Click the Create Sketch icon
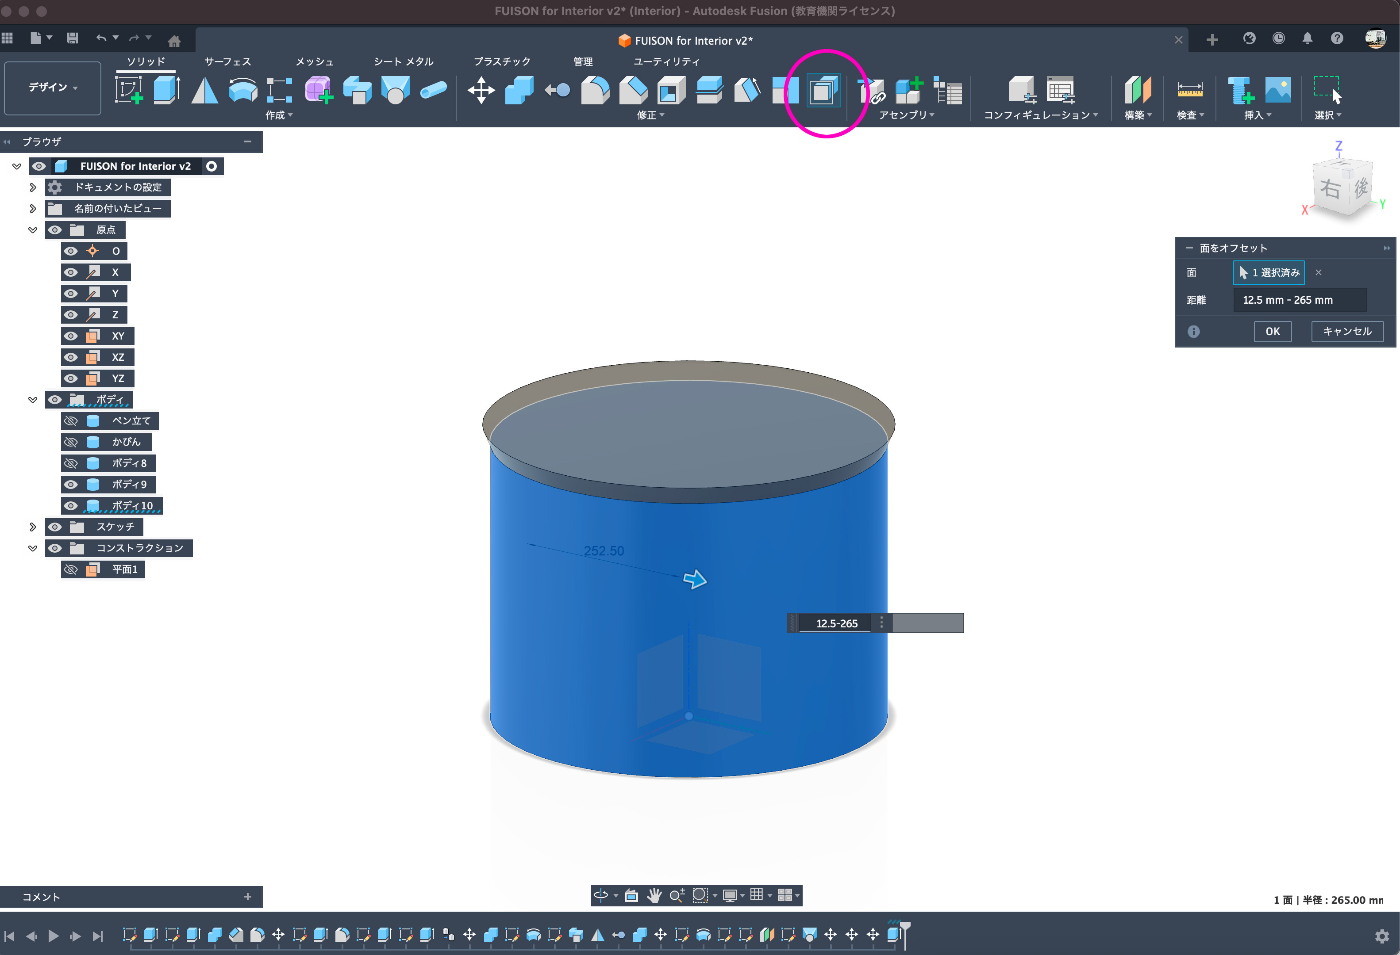The height and width of the screenshot is (955, 1400). [x=129, y=90]
